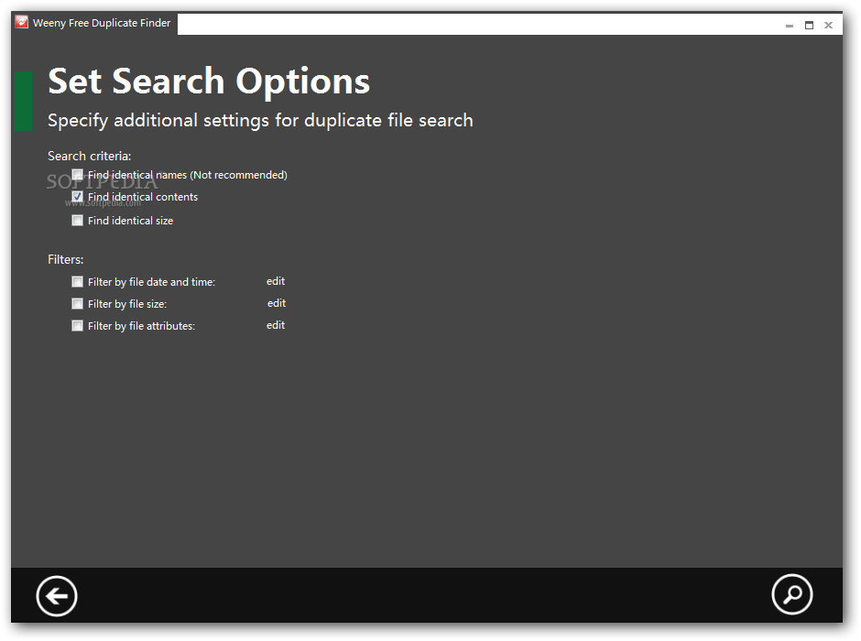Screen dimensions: 861x641
Task: Click the 'Filters:' label
Action: click(65, 259)
